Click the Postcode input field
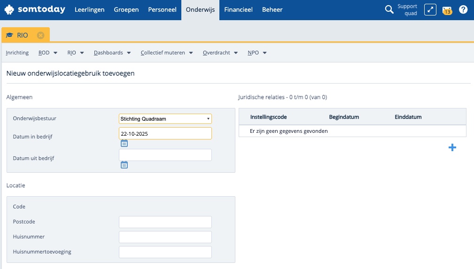The image size is (474, 269). [x=165, y=222]
